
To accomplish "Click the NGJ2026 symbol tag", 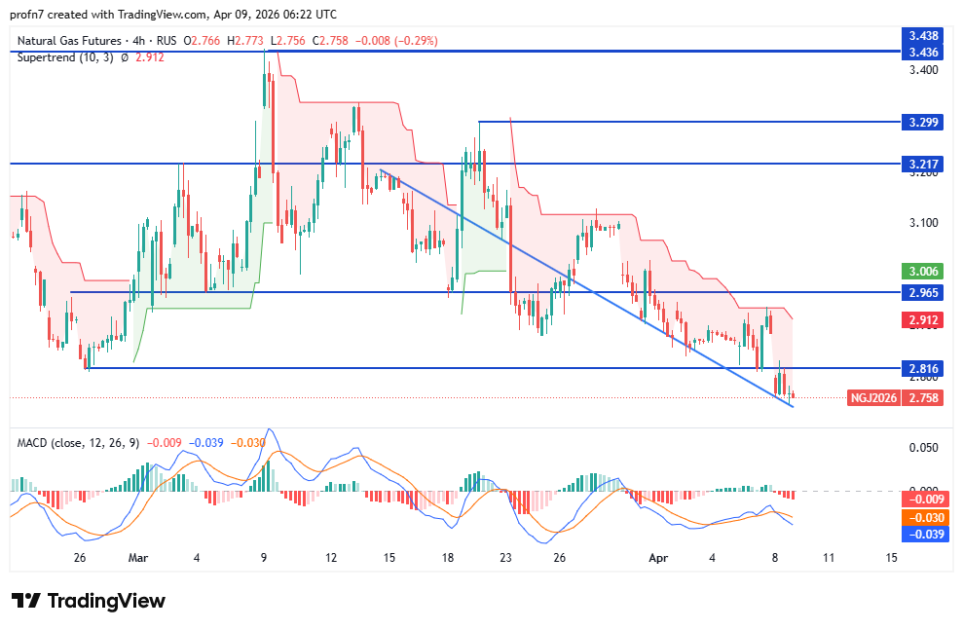I will pos(873,398).
